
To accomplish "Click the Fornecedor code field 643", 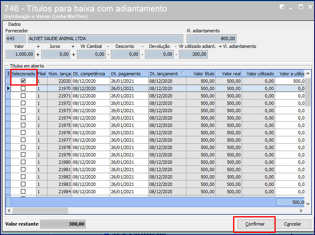I will click(x=16, y=38).
